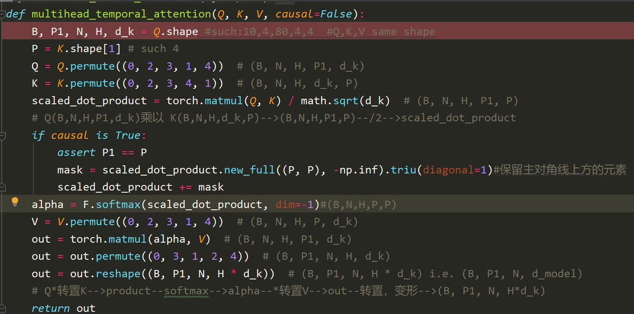Click 'torch.matmul(Q, K)' in scaled_dot_product line
The height and width of the screenshot is (314, 634).
pos(224,101)
